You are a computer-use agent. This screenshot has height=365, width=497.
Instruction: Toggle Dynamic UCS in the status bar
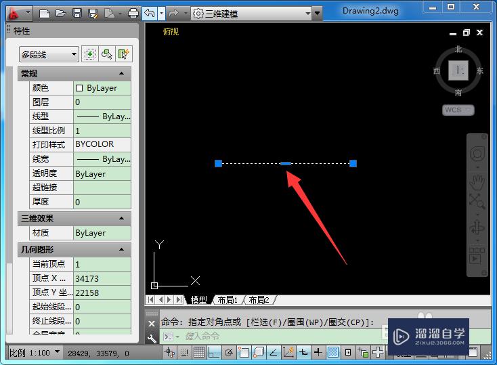[288, 352]
